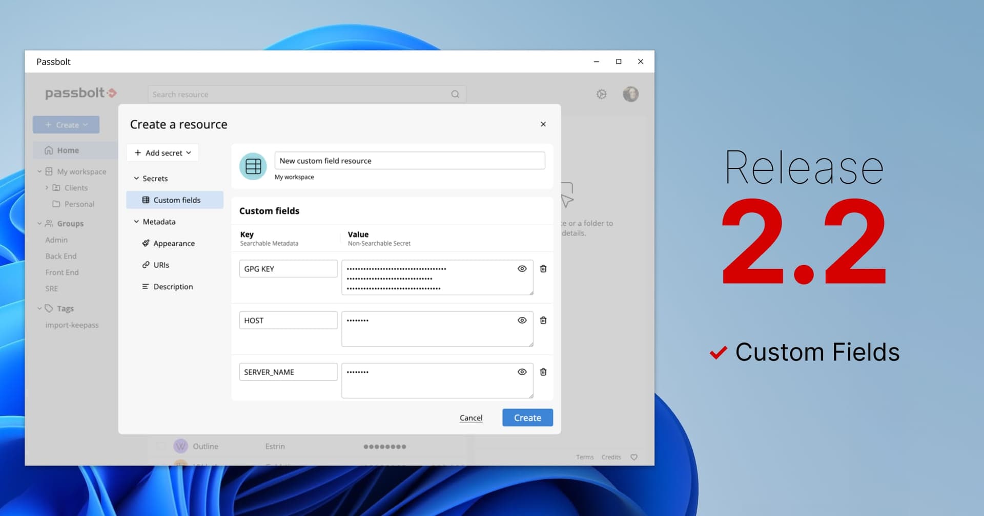The width and height of the screenshot is (984, 516).
Task: Collapse the My workspace tree
Action: (39, 171)
